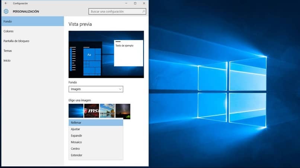Click the 'Vista previa' heading
Viewport: 300px width, 168px height.
coord(80,24)
